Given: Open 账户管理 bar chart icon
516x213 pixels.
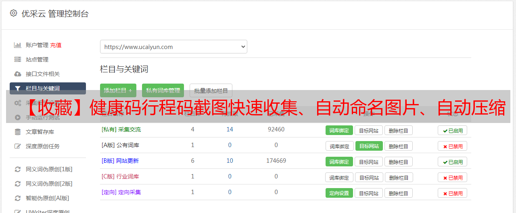Looking at the screenshot, I should point(17,45).
